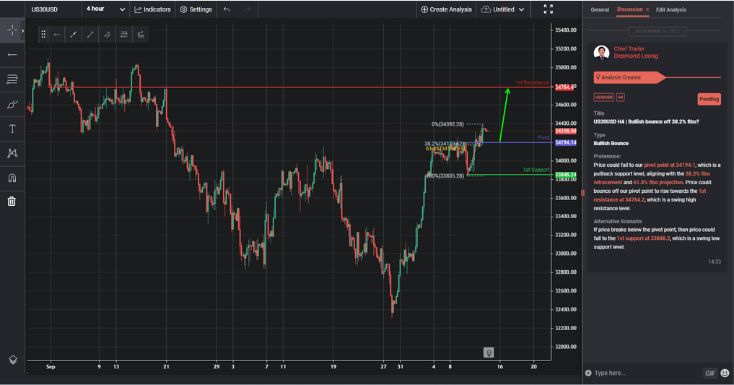Pick the stacked horizontal levels tool
This screenshot has width=734, height=385.
point(124,34)
